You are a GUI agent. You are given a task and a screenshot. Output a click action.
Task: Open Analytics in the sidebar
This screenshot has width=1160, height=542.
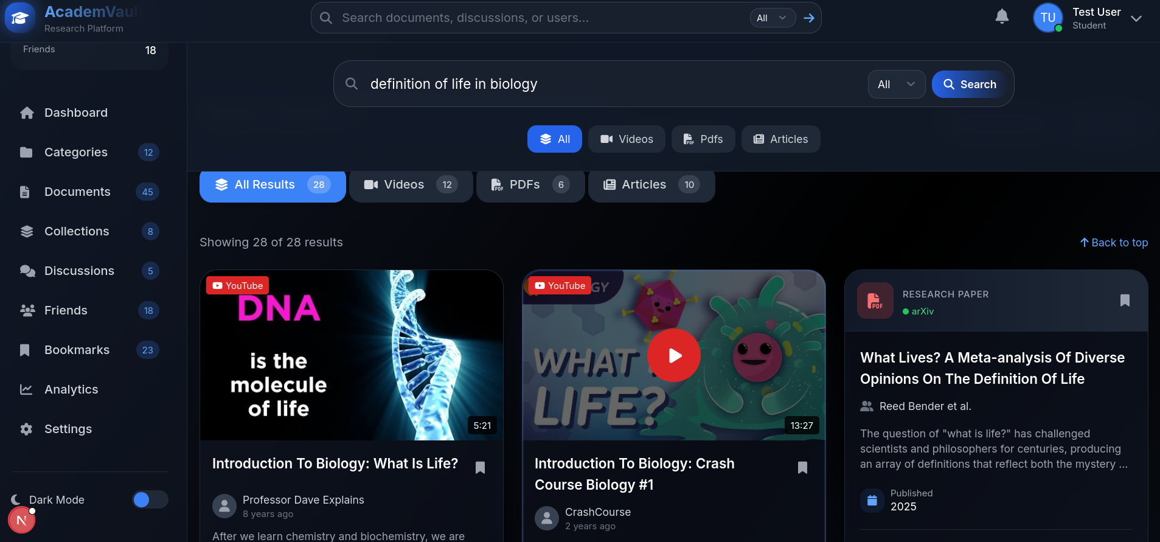coord(89,389)
